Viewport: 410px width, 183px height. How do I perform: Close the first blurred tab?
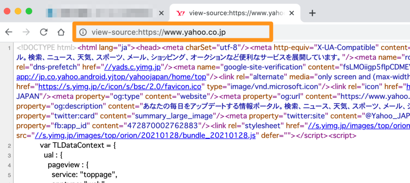coord(161,13)
